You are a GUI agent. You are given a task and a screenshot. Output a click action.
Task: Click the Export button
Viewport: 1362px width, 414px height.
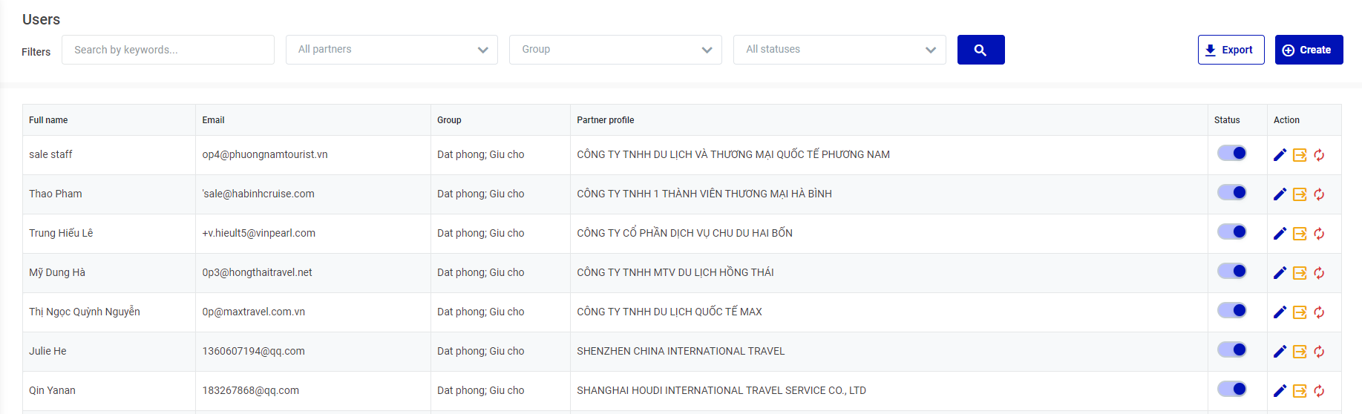[1231, 50]
